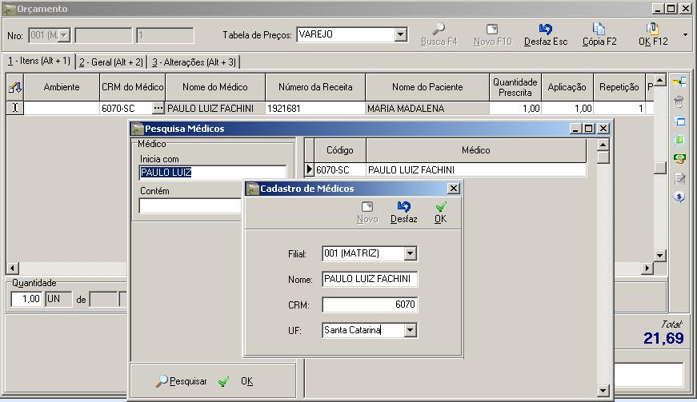Click the trash can delete icon in sidebar
This screenshot has width=697, height=402.
pyautogui.click(x=679, y=101)
